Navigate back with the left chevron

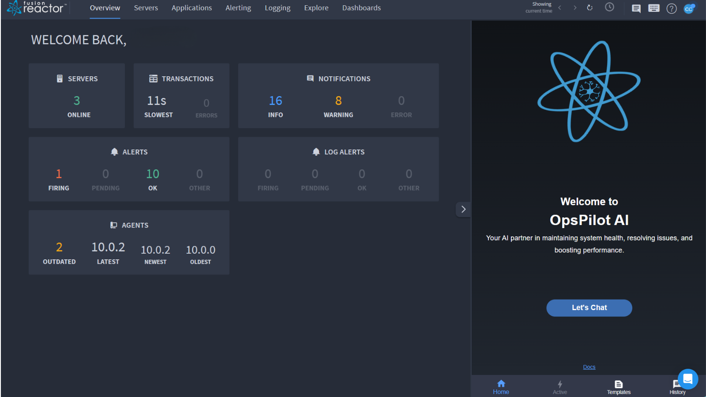click(560, 7)
